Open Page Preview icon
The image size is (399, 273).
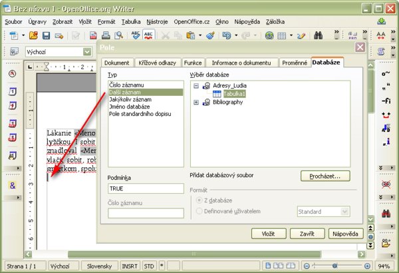pos(118,35)
